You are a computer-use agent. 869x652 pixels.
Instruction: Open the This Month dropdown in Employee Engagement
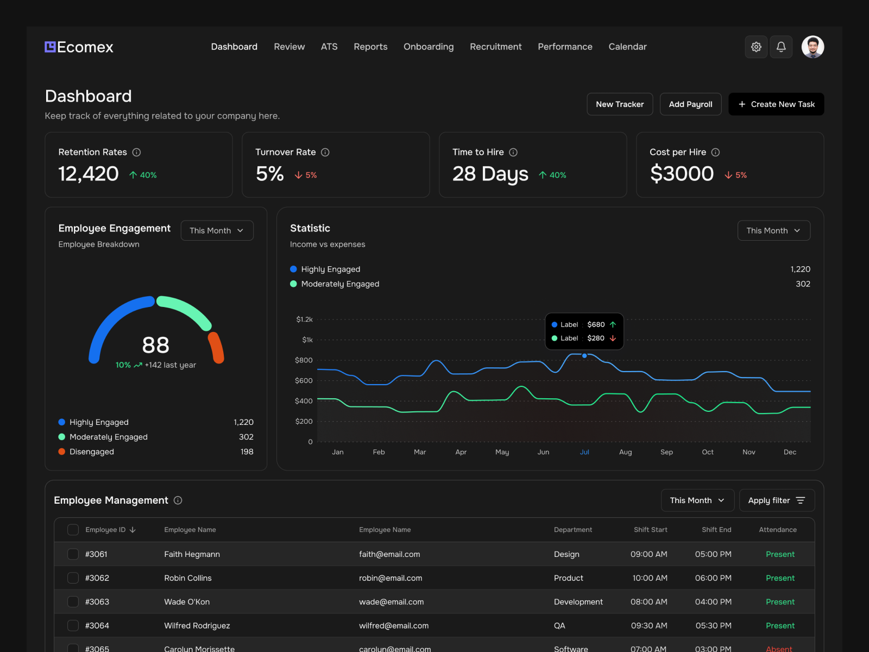pos(217,230)
